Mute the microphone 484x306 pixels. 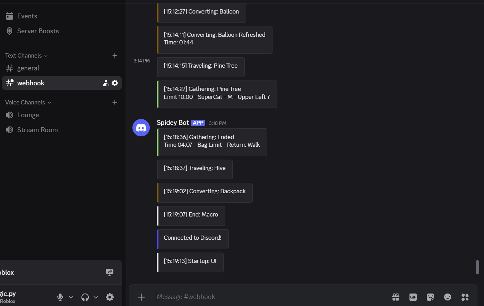point(60,297)
